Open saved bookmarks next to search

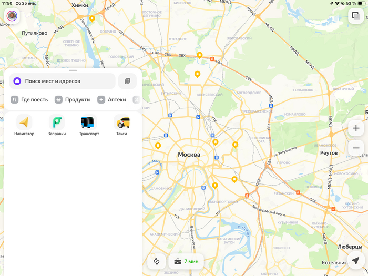click(x=127, y=81)
